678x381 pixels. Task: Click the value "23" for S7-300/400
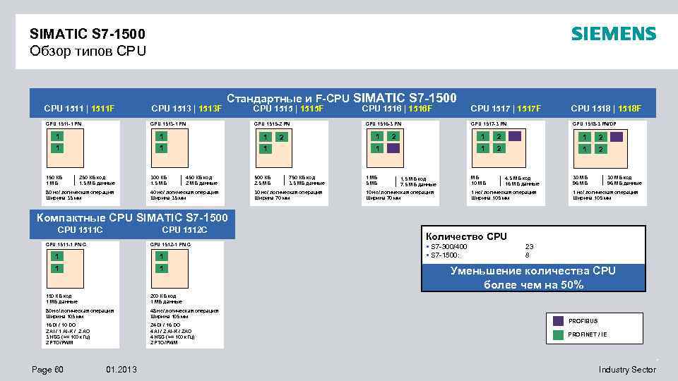[x=530, y=247]
